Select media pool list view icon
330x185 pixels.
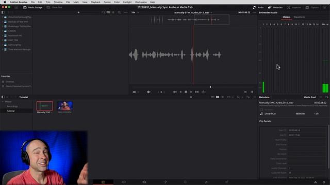click(223, 97)
